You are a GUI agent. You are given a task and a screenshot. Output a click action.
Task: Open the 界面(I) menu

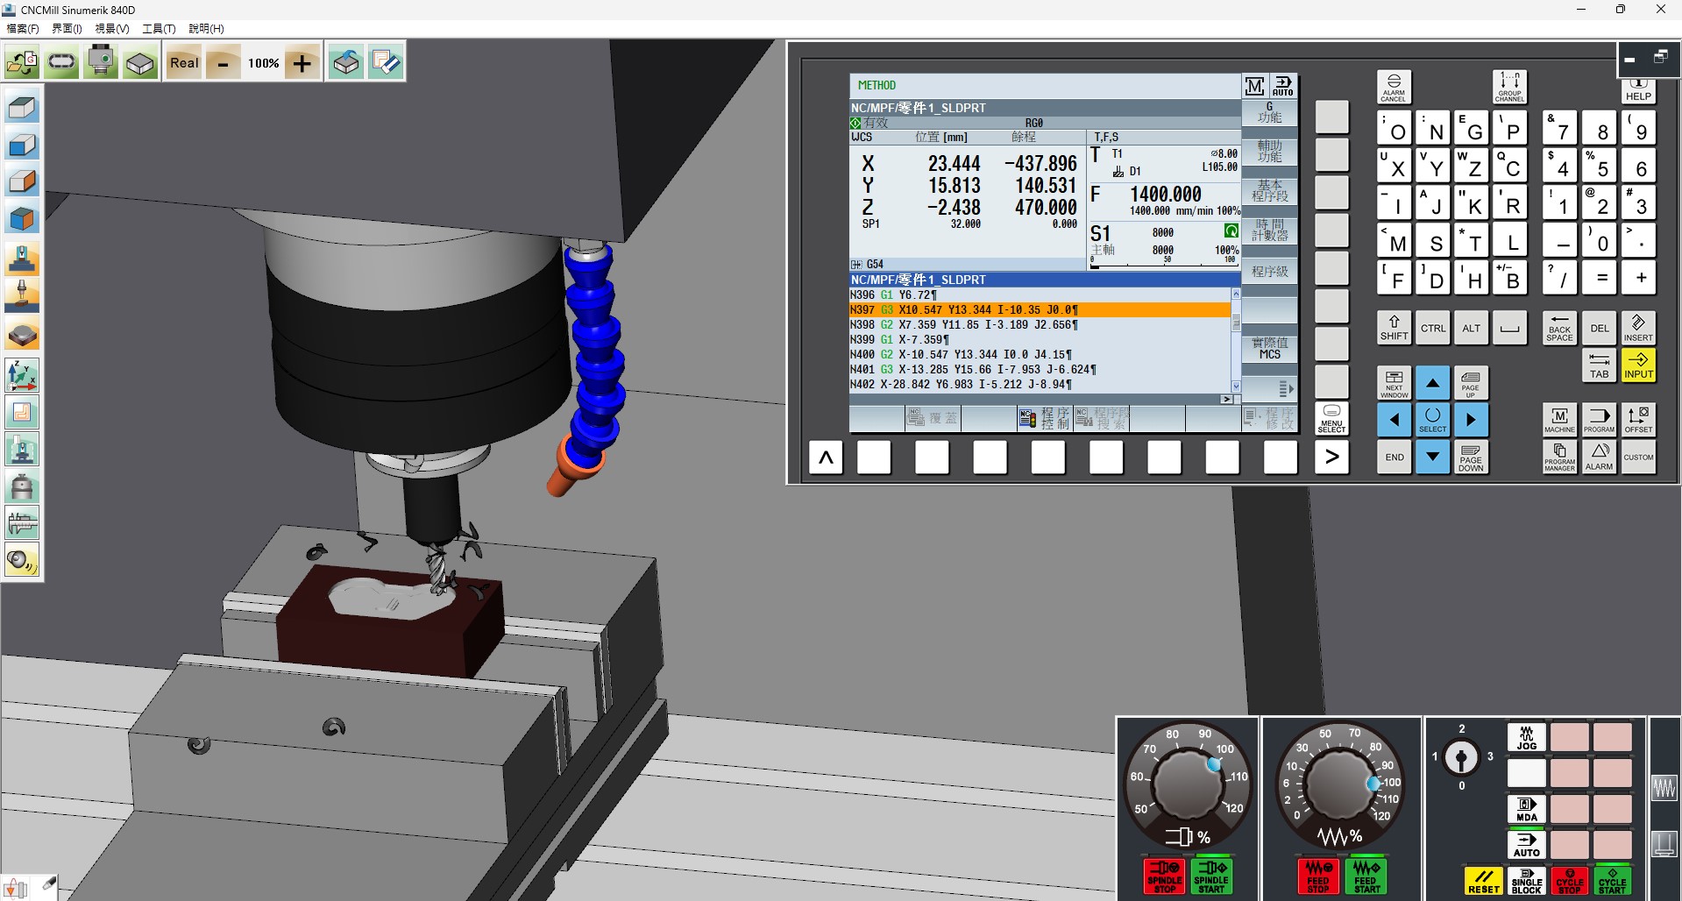[67, 29]
